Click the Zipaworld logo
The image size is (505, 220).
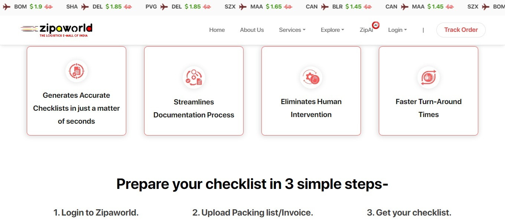click(56, 30)
